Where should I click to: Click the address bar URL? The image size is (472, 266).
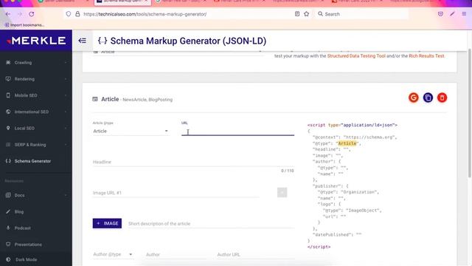[145, 14]
